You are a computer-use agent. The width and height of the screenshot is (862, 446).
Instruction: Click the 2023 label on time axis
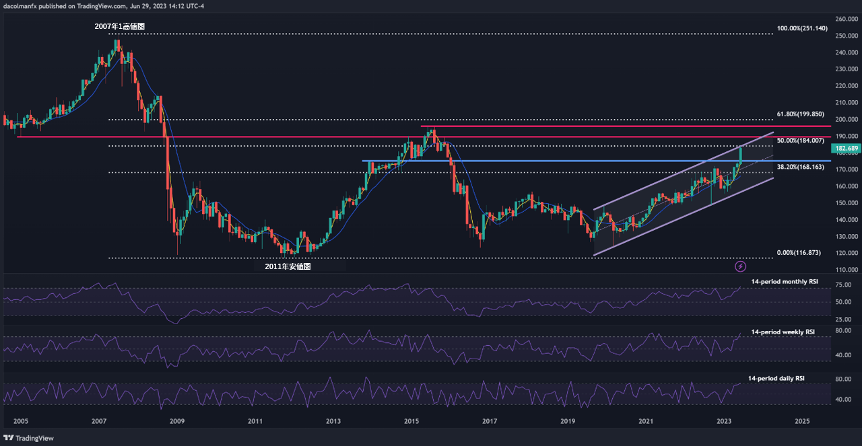click(724, 421)
